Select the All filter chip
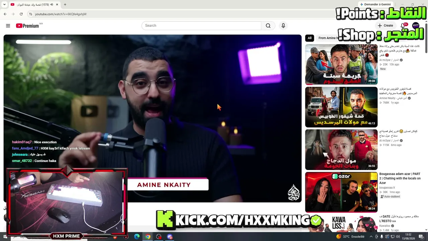428x241 pixels. 310,38
